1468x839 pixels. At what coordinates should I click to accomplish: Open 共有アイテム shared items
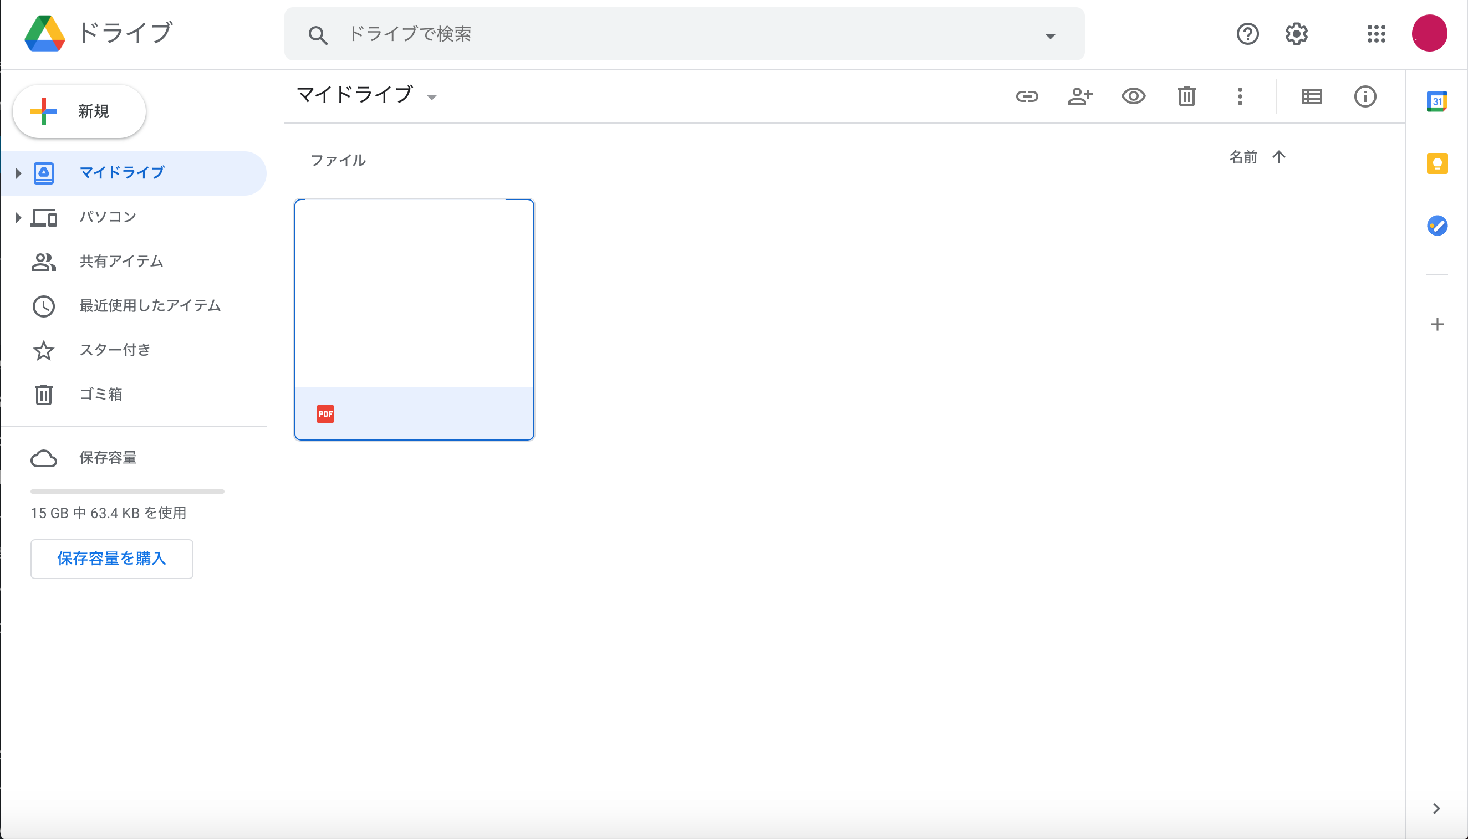[x=134, y=262]
